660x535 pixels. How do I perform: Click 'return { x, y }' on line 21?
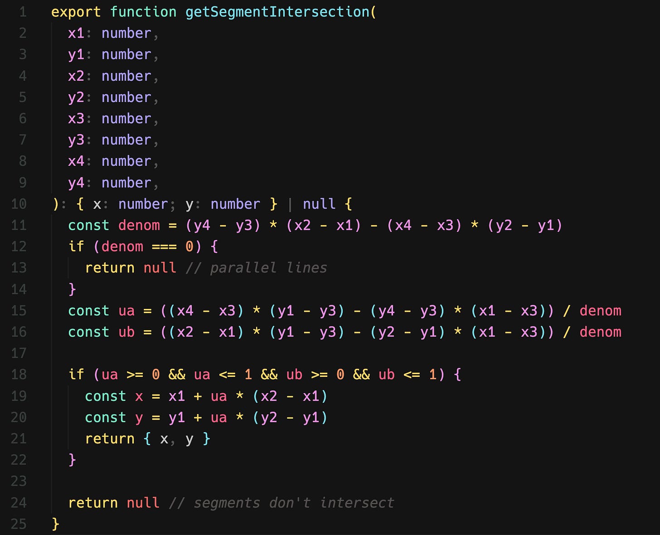click(147, 439)
